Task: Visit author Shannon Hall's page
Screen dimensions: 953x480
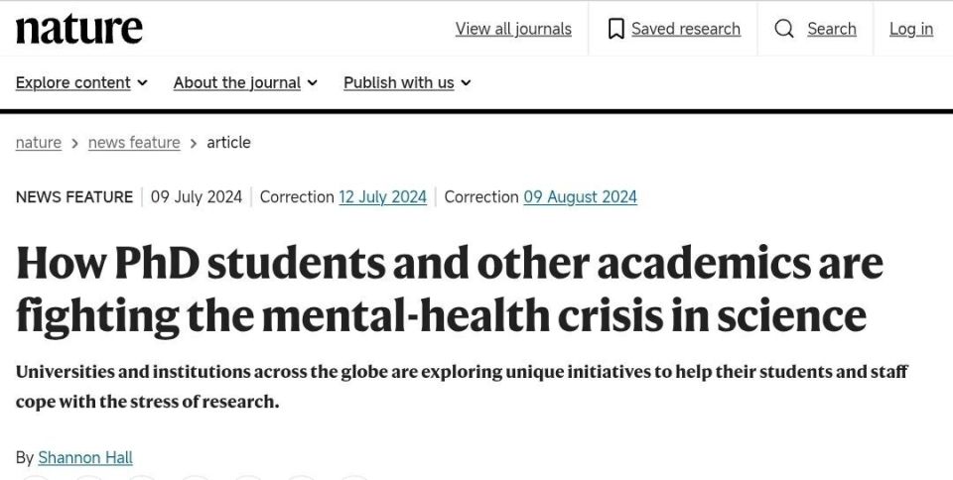Action: 85,457
